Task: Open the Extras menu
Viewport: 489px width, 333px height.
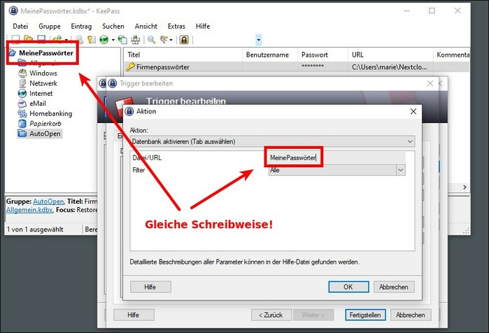Action: [176, 26]
